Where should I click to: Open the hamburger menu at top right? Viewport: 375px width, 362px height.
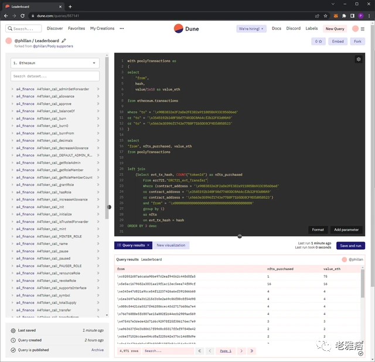[363, 29]
